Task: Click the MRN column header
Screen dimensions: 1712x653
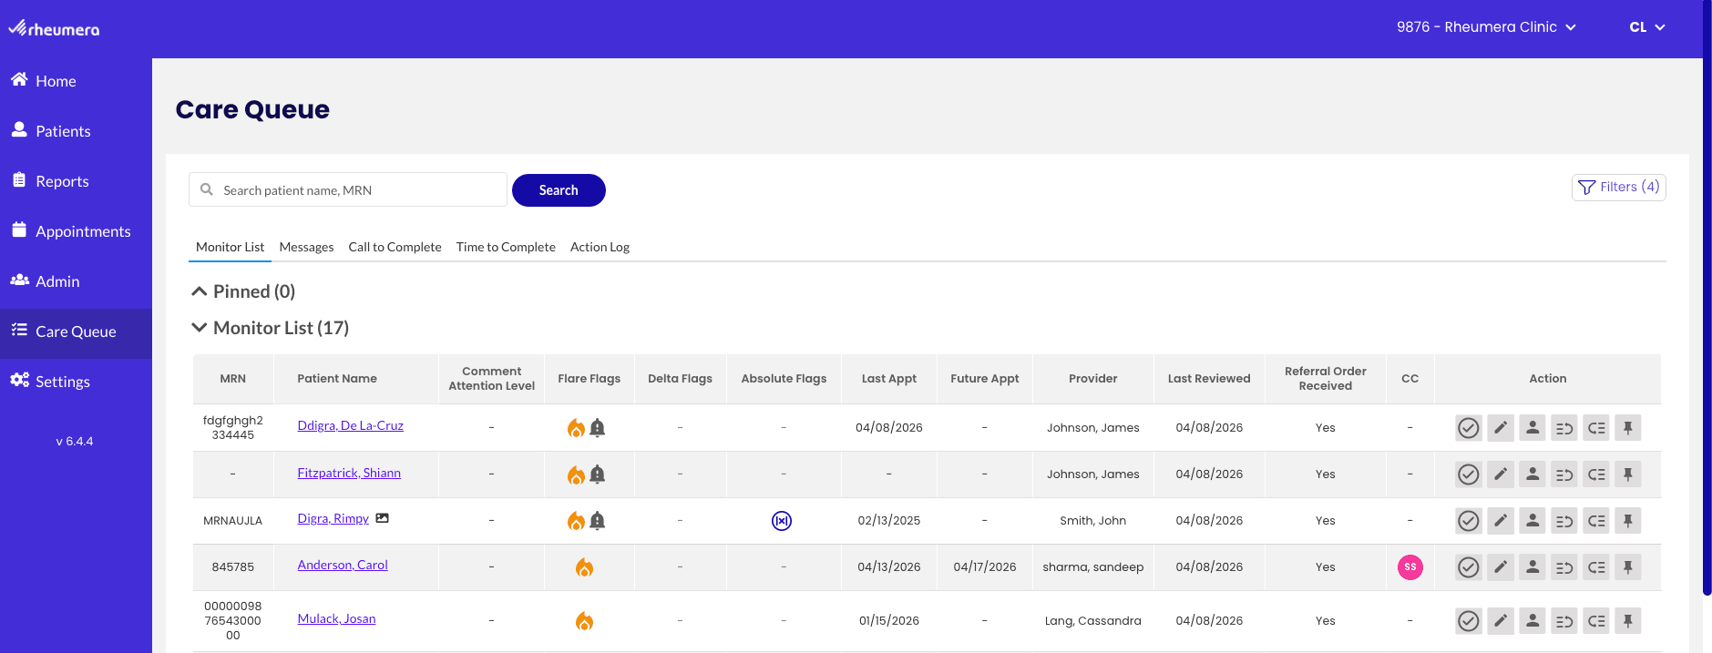Action: 232,379
